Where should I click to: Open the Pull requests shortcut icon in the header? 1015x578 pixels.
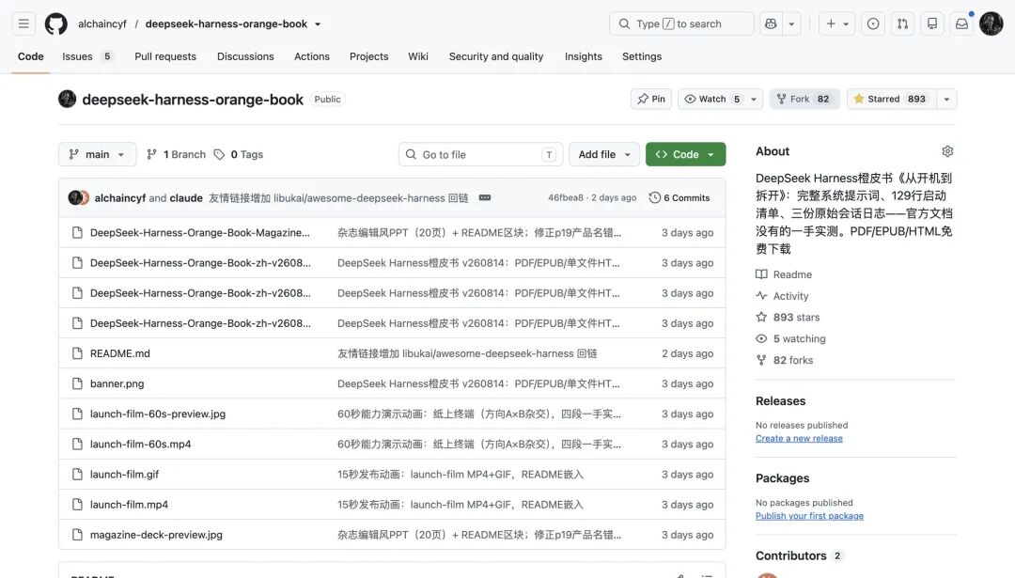[902, 23]
